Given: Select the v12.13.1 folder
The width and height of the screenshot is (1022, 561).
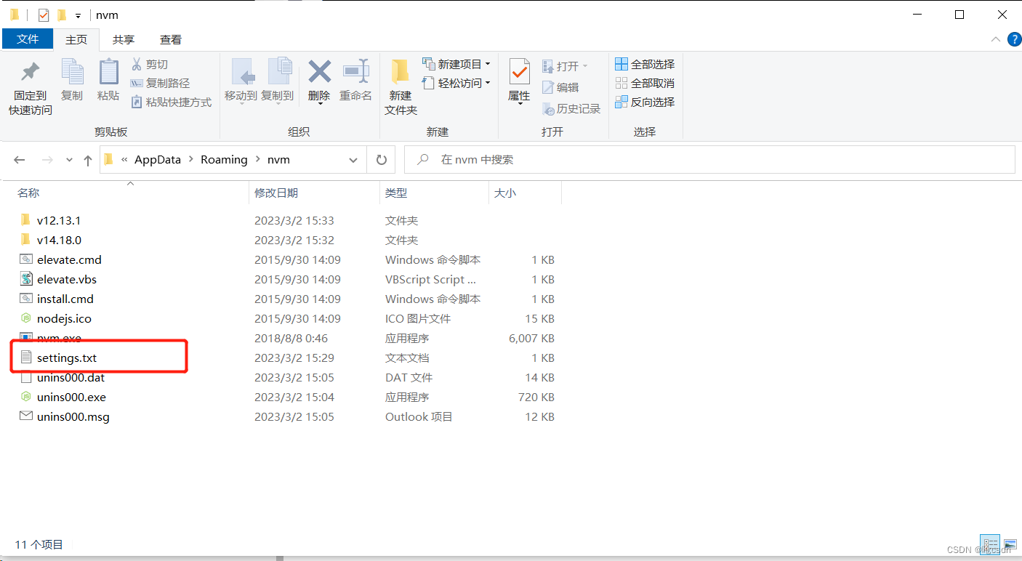Looking at the screenshot, I should point(59,220).
